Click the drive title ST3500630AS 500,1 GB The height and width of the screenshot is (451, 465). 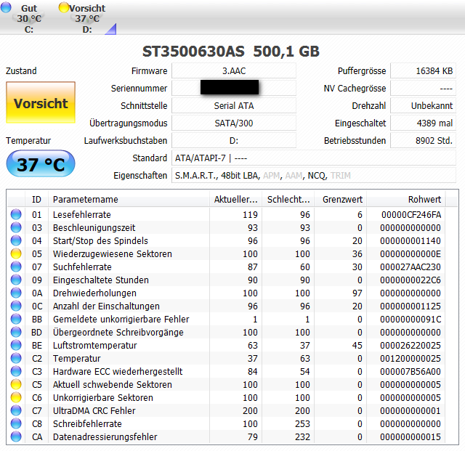[231, 52]
